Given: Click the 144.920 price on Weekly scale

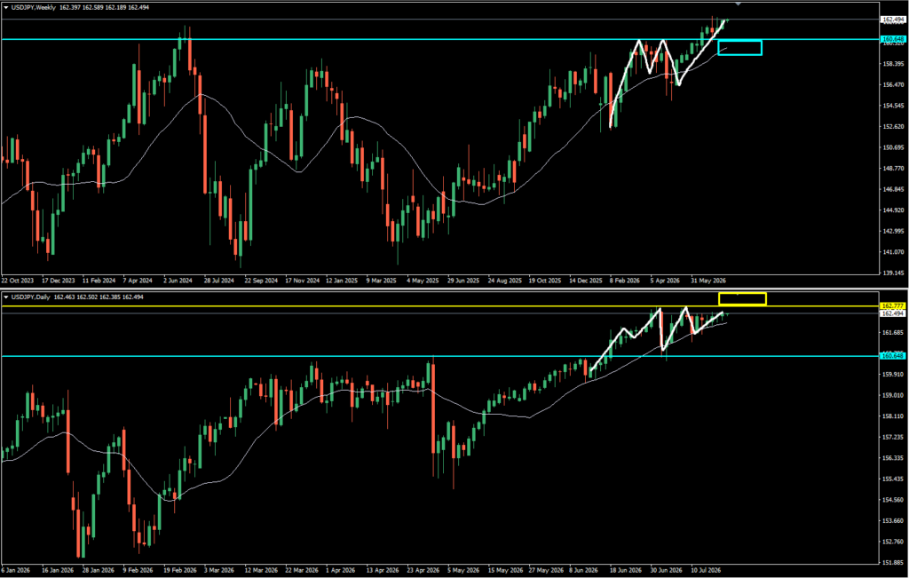Looking at the screenshot, I should [x=893, y=210].
